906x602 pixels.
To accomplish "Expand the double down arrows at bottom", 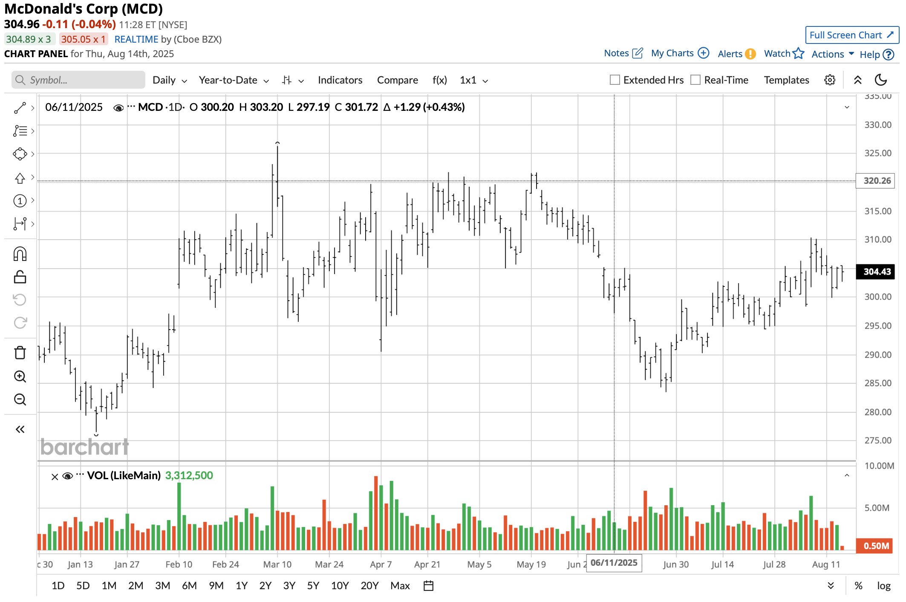I will coord(831,586).
